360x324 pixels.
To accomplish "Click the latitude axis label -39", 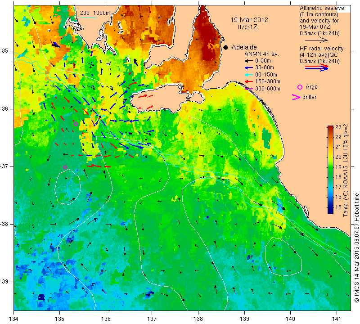I will pos(4,282).
